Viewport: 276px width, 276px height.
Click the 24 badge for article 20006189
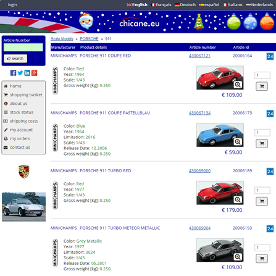(x=270, y=172)
